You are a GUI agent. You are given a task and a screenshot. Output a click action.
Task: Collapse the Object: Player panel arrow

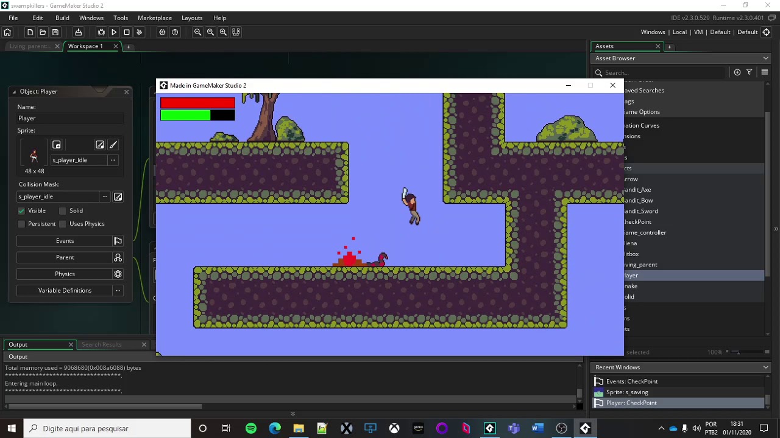14,92
